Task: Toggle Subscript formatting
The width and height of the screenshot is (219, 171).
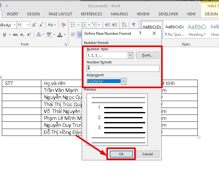Action: click(22, 35)
